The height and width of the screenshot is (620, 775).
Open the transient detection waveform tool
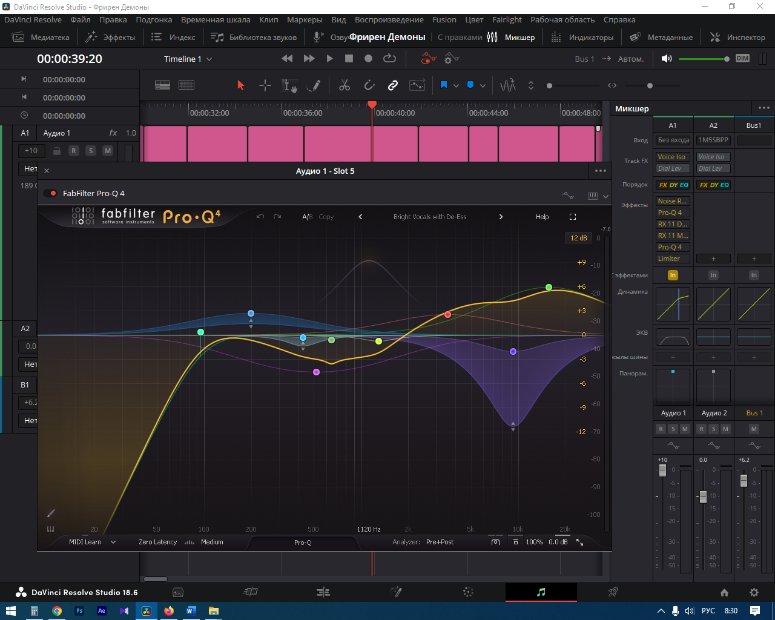[508, 85]
